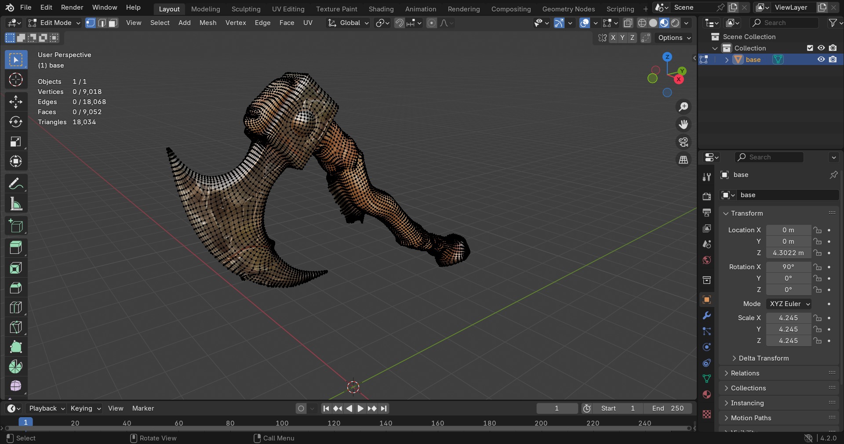The image size is (844, 444).
Task: Activate the Extrude Region tool
Action: [x=16, y=248]
